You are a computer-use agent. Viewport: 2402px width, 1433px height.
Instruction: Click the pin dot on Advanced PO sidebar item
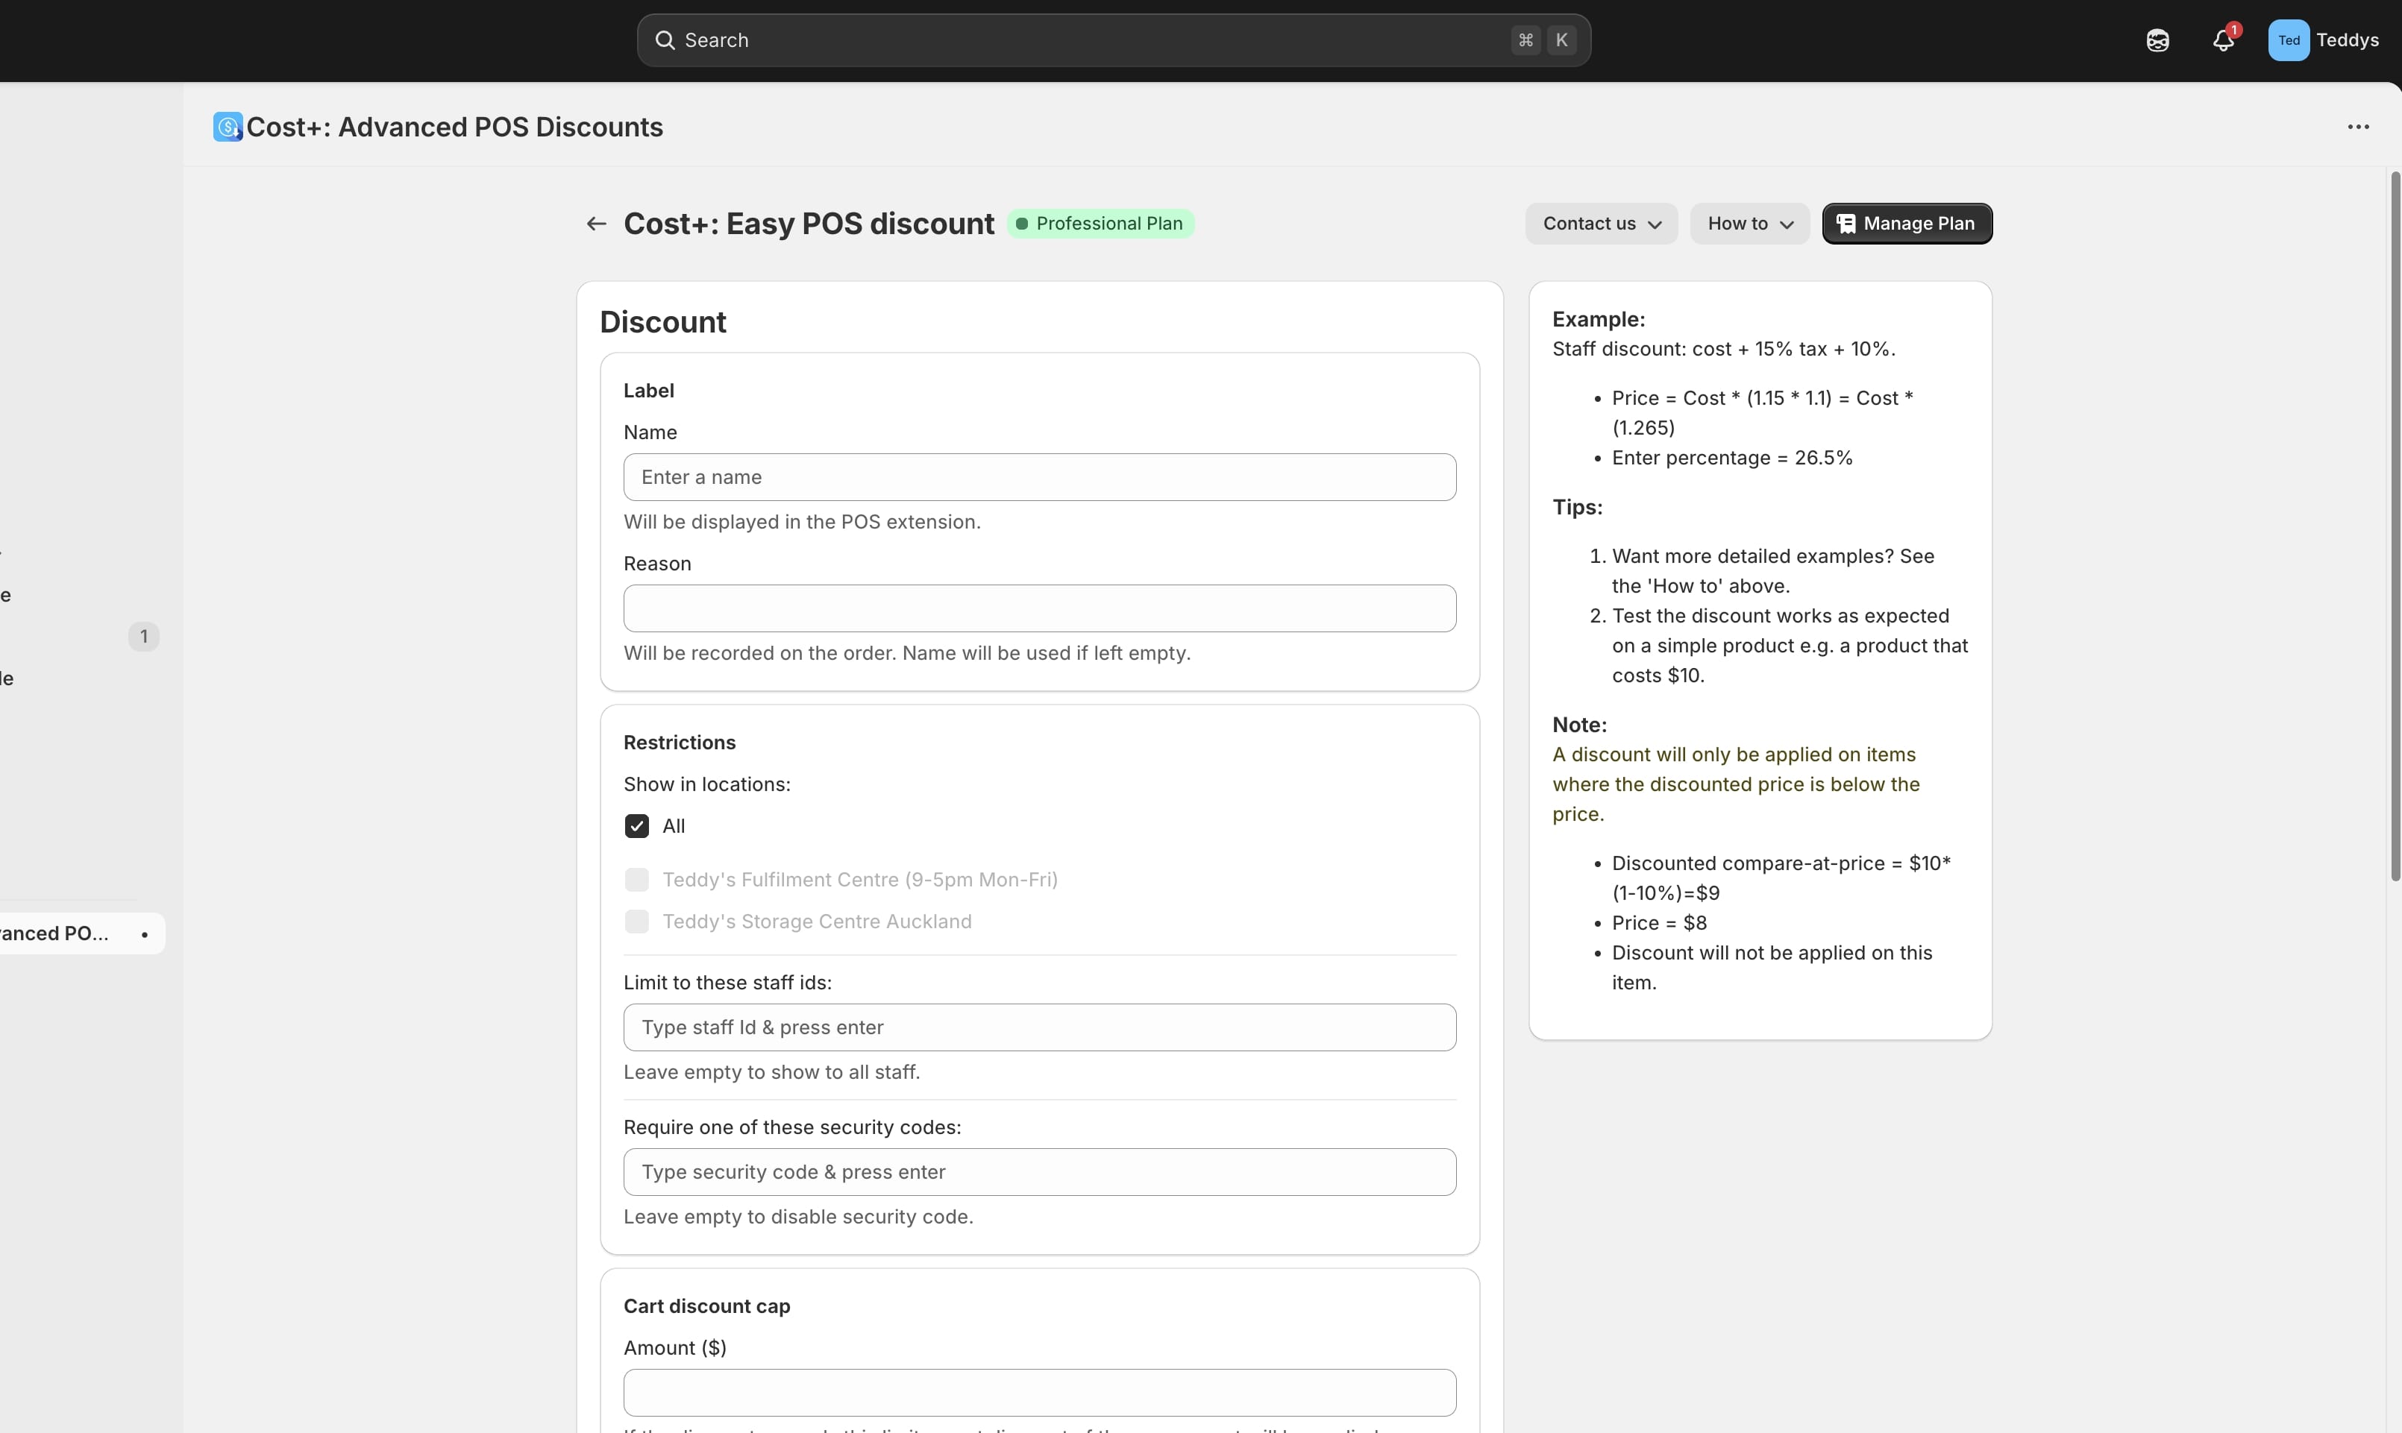click(145, 933)
